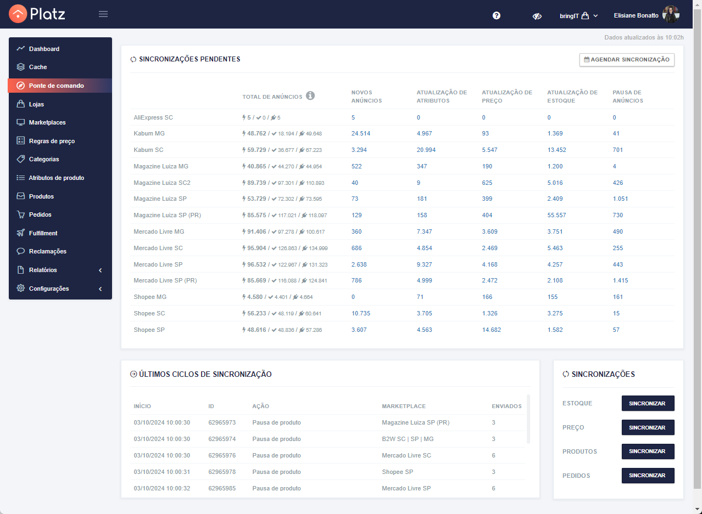Toggle the hamburger sidebar menu
702x514 pixels.
click(x=103, y=14)
